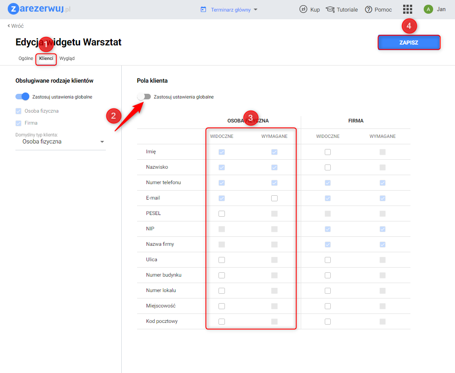The width and height of the screenshot is (455, 373).
Task: Toggle Imię visible for Osoba fizyczna
Action: point(222,152)
